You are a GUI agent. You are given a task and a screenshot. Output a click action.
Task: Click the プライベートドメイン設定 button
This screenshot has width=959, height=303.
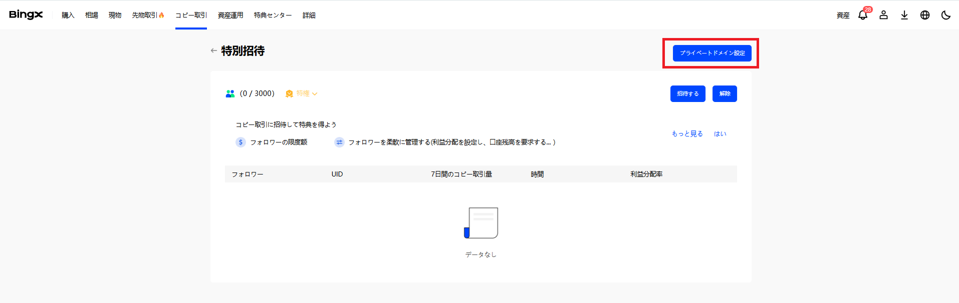click(x=712, y=53)
